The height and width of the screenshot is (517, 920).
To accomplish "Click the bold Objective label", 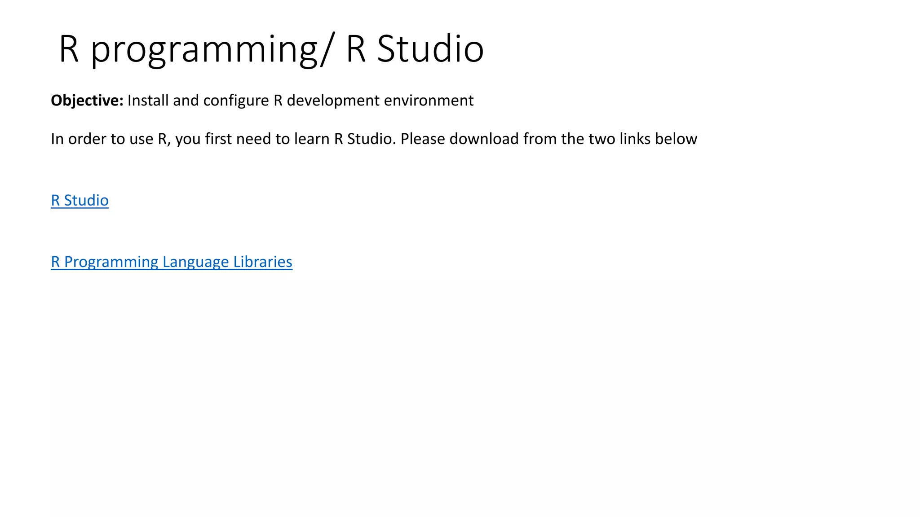I will click(87, 101).
